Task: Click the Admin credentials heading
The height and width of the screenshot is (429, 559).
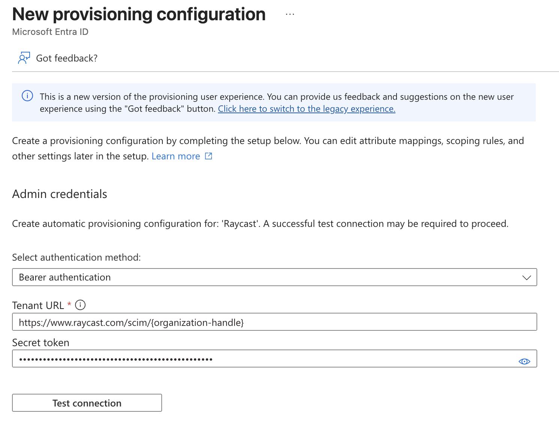Action: 60,194
